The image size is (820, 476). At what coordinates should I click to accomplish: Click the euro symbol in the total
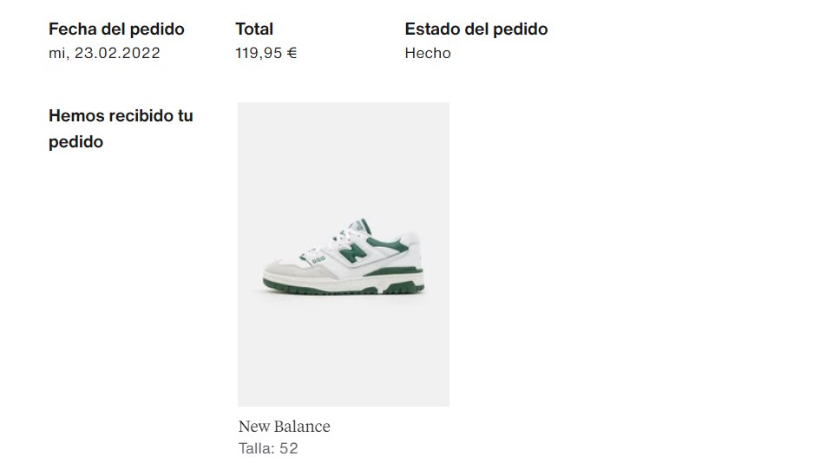292,53
